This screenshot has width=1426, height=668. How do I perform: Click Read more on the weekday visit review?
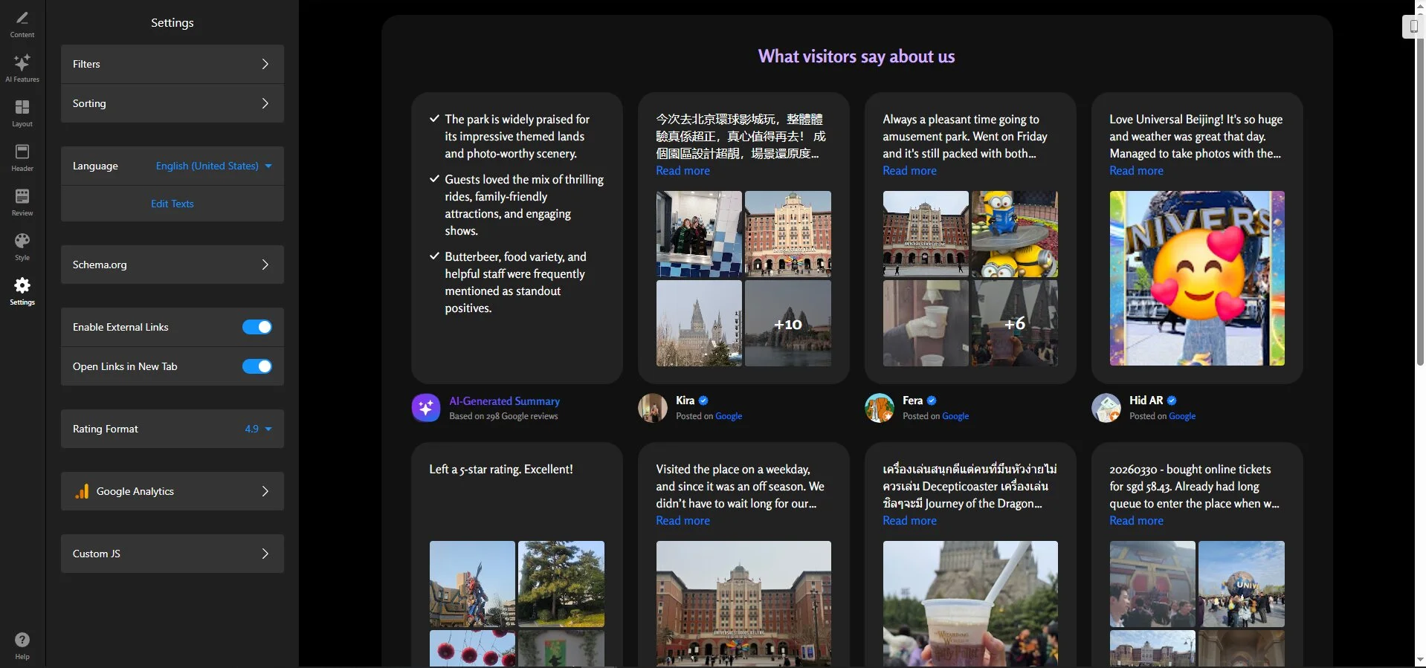click(x=683, y=521)
